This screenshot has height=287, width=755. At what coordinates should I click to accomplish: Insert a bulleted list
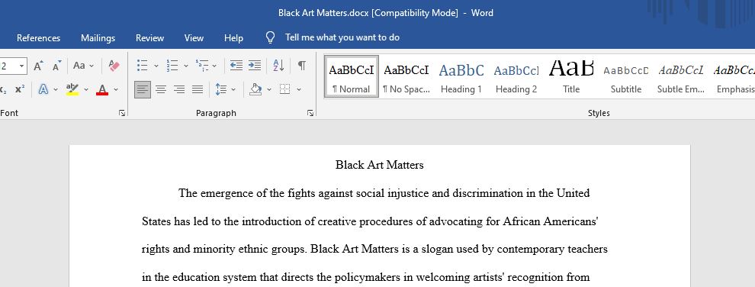click(x=142, y=66)
